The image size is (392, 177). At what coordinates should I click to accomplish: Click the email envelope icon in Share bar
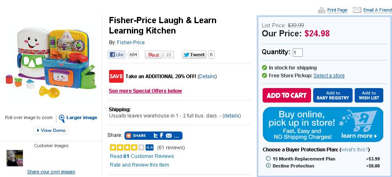169,136
